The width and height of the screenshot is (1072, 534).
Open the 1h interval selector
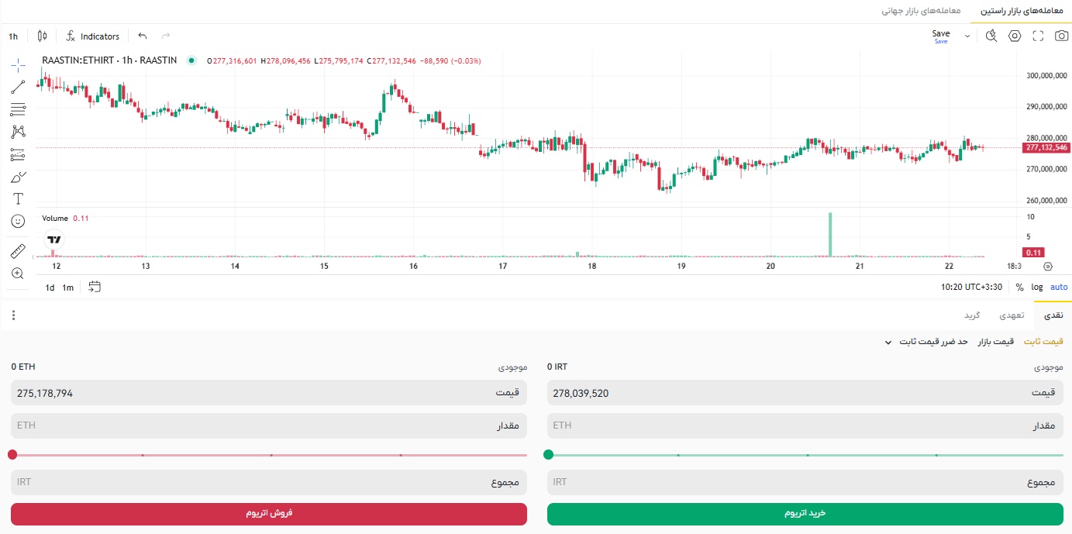(14, 36)
